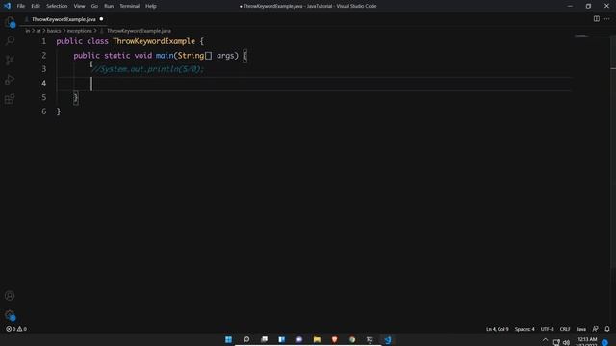
Task: Change indentation via Spaces: 4
Action: pyautogui.click(x=525, y=329)
